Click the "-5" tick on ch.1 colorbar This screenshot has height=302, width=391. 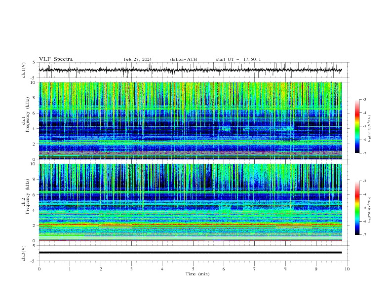[364, 126]
